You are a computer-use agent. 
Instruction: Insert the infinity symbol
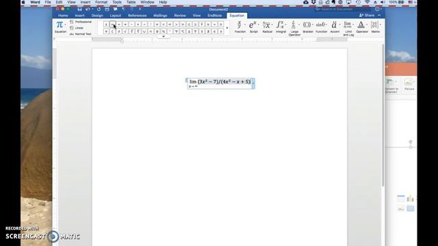pos(112,25)
